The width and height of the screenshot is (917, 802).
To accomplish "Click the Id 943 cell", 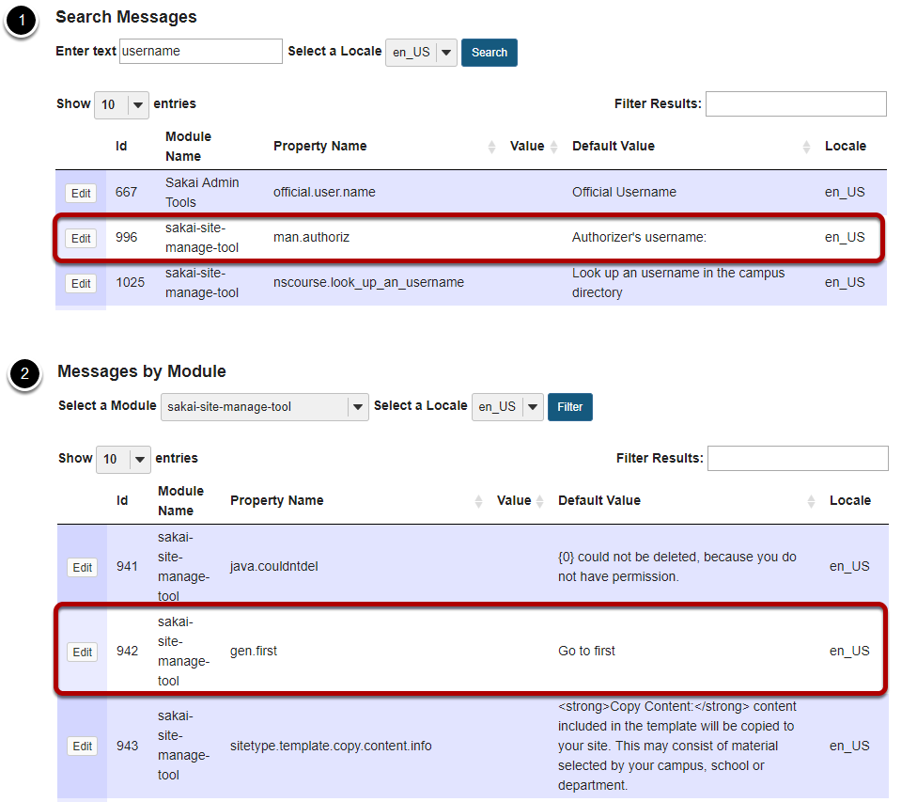I will pos(127,746).
